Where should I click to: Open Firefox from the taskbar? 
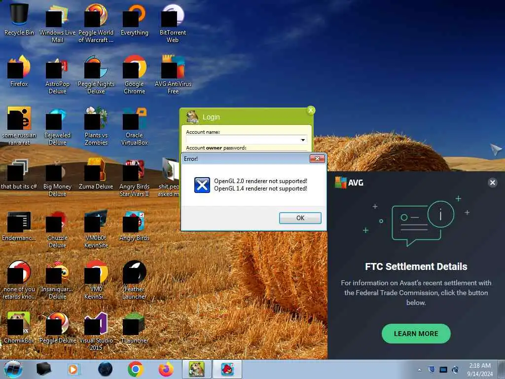[166, 369]
